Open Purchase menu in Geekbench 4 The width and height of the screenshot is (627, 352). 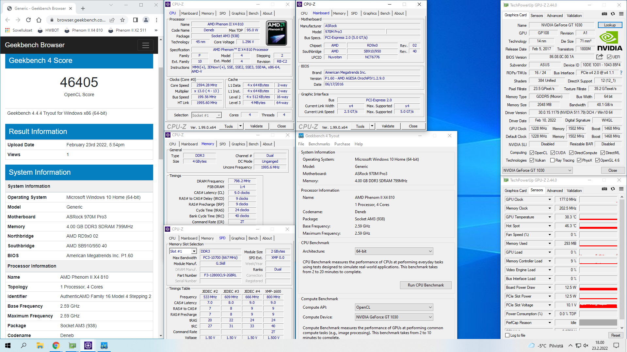click(x=342, y=144)
